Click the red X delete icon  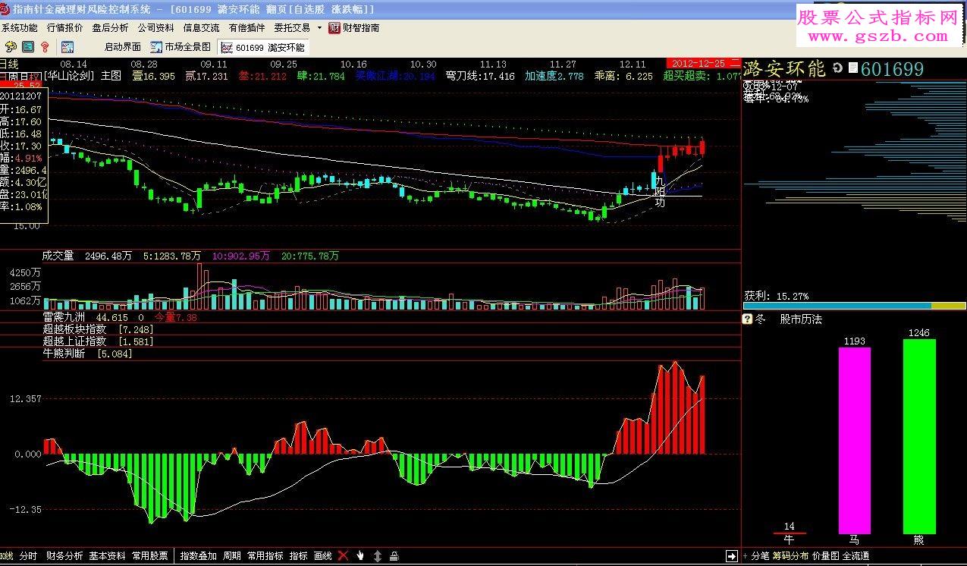coord(344,556)
